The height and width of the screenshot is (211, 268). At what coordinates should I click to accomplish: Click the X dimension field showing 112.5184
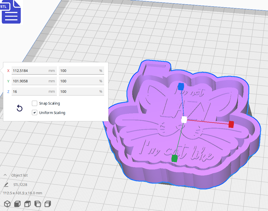coord(34,70)
